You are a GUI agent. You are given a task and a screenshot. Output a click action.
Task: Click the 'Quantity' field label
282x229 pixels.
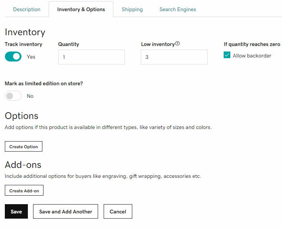click(68, 44)
